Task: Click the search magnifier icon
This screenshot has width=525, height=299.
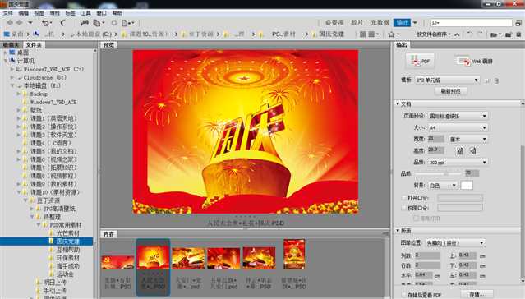Action: 435,23
